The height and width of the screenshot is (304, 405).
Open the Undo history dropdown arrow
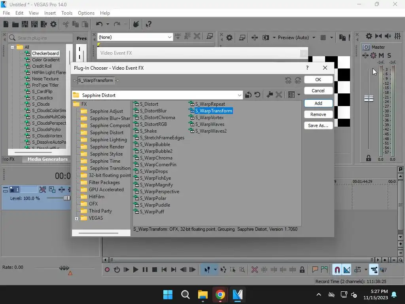coord(108,24)
